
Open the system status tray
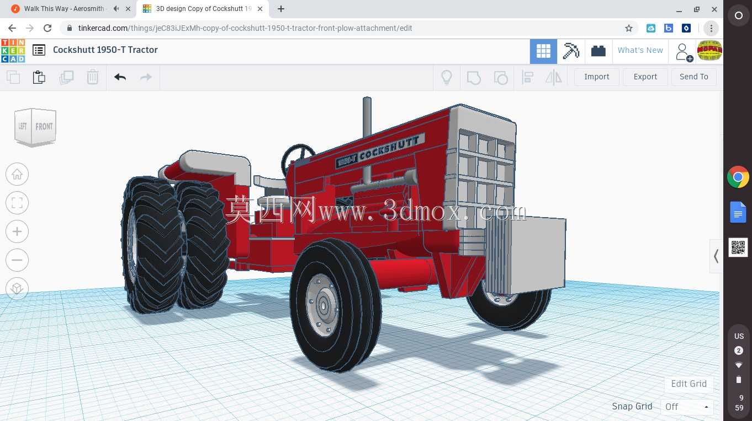tap(739, 371)
